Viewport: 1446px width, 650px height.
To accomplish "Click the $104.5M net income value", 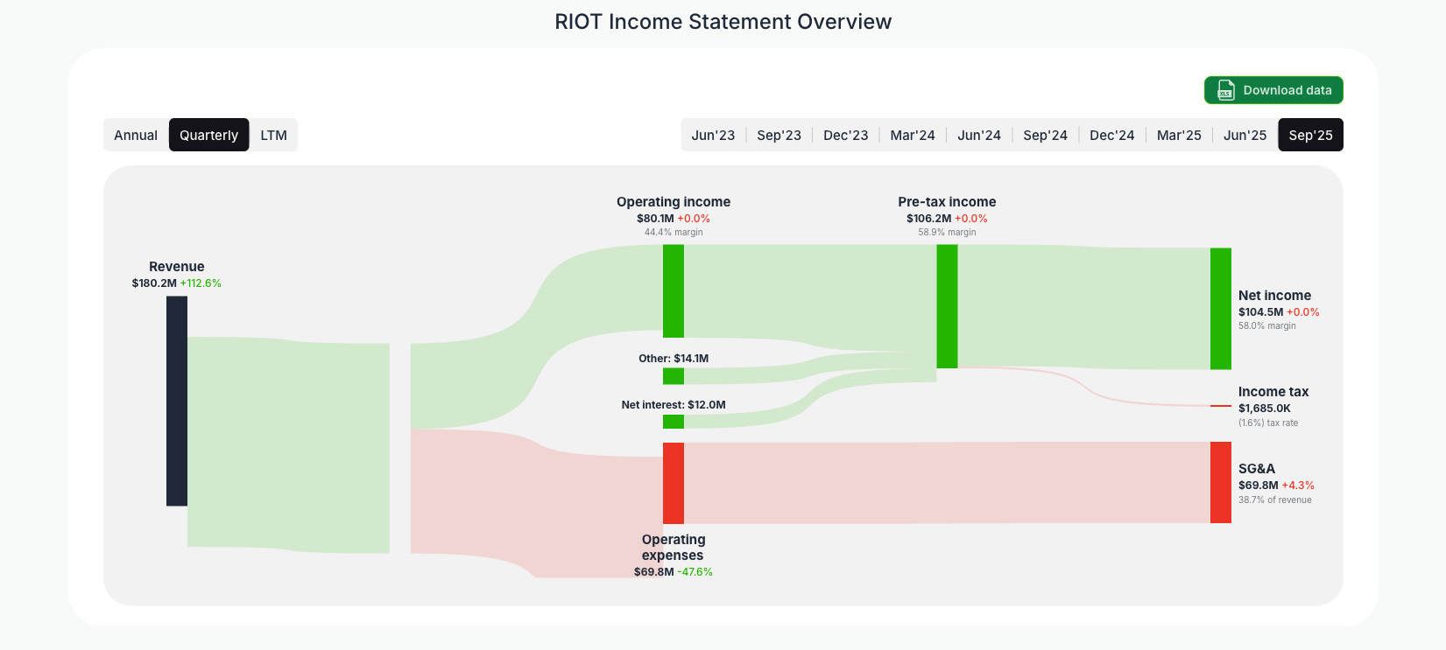I will (x=1260, y=312).
